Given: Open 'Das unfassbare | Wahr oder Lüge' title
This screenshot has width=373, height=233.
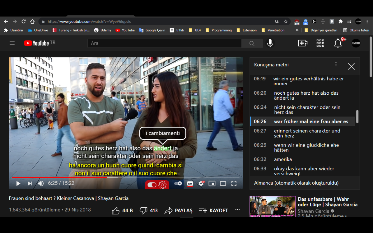Looking at the screenshot, I should tap(328, 202).
